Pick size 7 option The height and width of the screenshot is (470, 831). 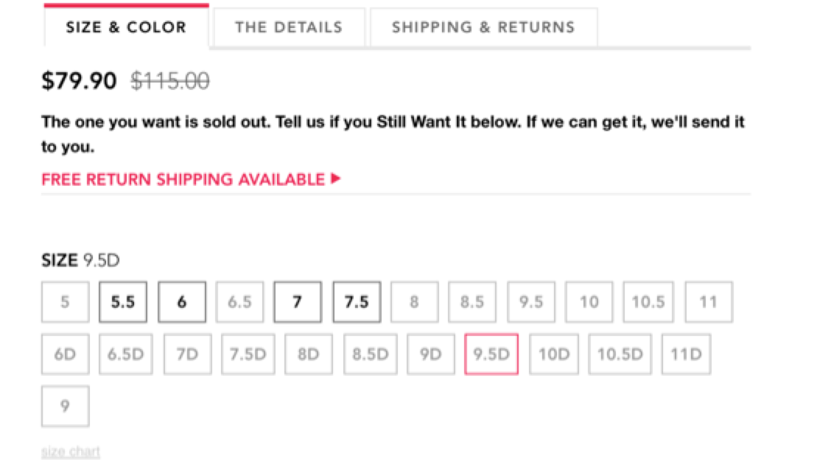[x=298, y=302]
